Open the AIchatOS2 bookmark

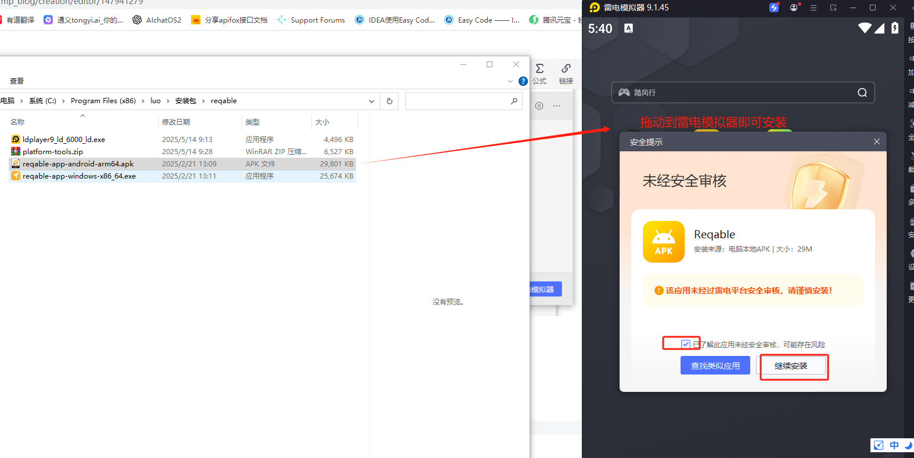point(157,20)
